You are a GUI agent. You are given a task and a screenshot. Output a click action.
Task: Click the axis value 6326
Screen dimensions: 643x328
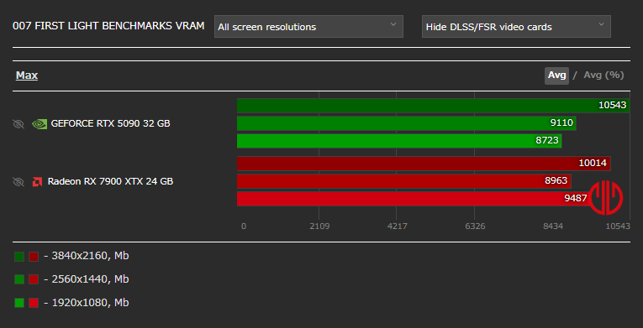pyautogui.click(x=475, y=226)
